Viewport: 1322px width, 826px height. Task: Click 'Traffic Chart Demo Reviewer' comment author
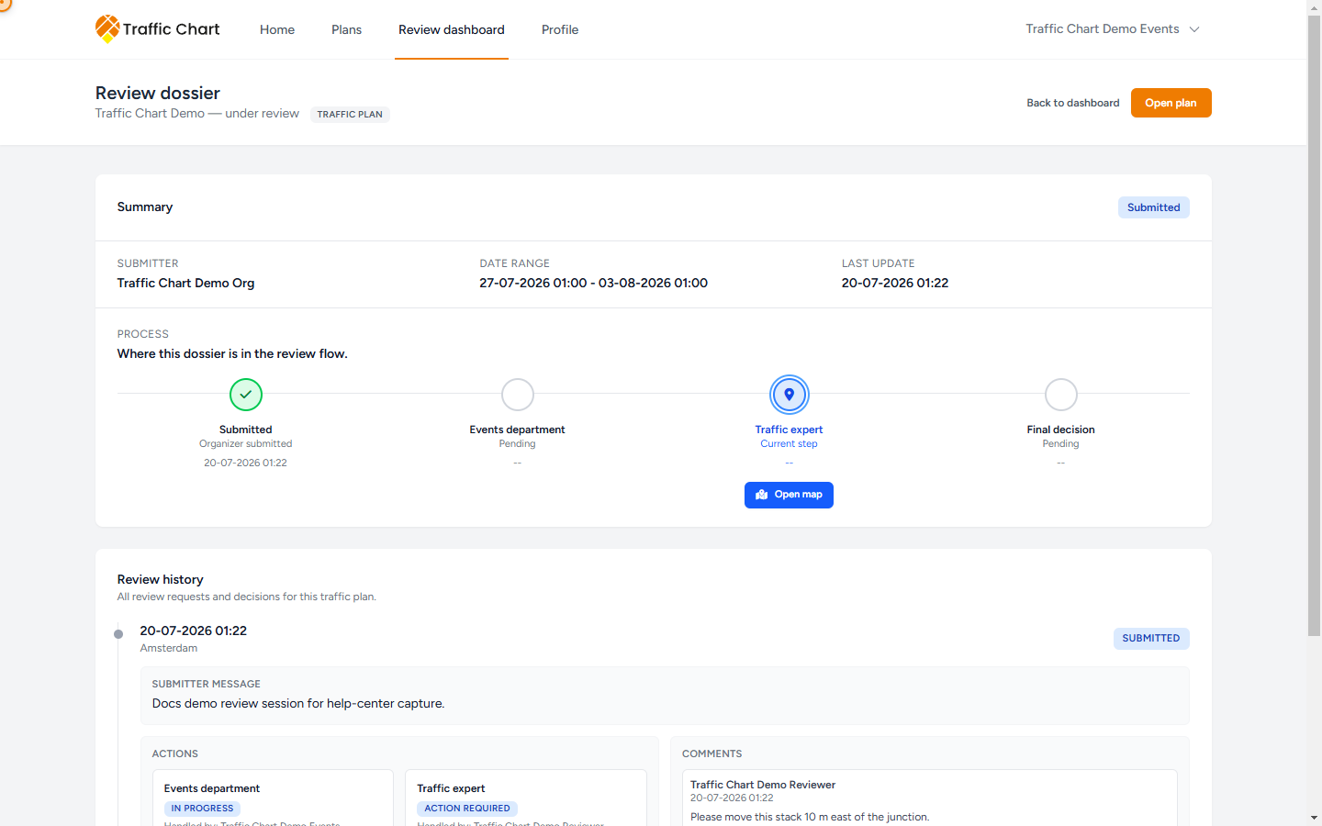tap(763, 785)
